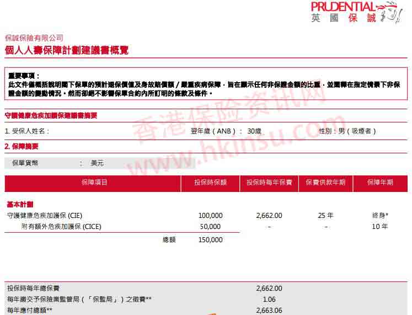Click the 投保時保額 column header
Screen dimensions: 412x315
pyautogui.click(x=211, y=183)
